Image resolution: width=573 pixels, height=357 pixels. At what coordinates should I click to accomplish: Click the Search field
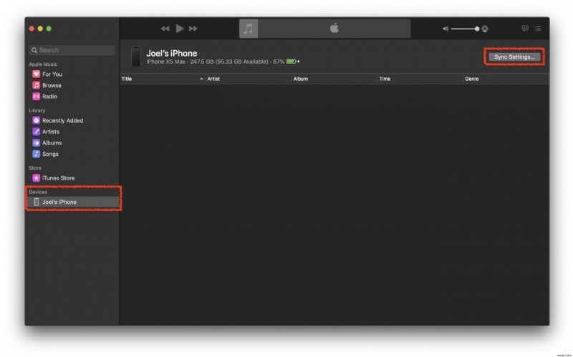[x=72, y=50]
